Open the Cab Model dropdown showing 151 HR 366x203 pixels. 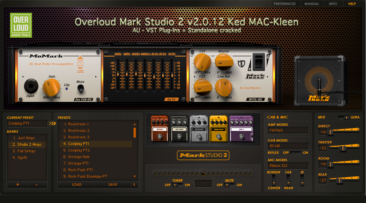288,146
